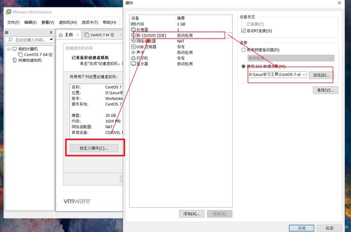Close the Home tab
The image size is (351, 232).
click(x=77, y=35)
